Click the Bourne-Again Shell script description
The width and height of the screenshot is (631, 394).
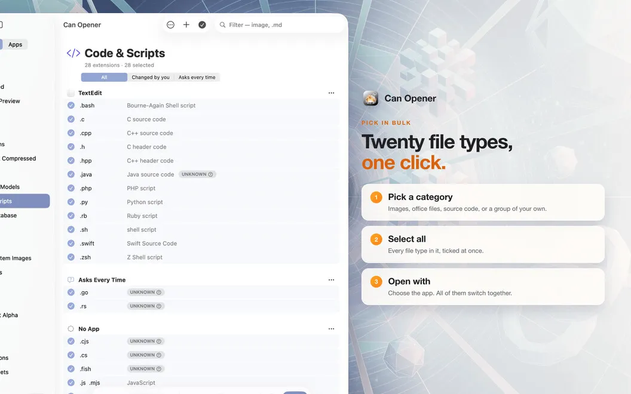click(x=161, y=105)
